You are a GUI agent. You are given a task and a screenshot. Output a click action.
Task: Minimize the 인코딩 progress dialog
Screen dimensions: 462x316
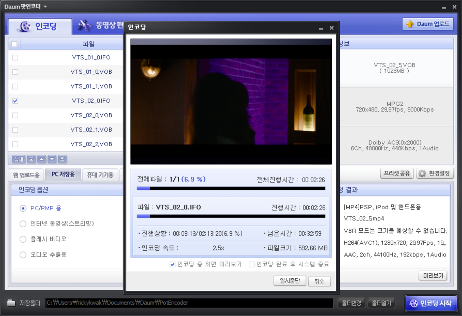point(321,29)
